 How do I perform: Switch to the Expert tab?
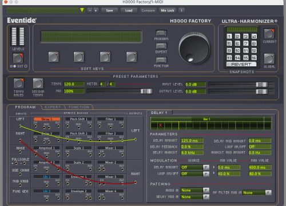tap(53, 107)
